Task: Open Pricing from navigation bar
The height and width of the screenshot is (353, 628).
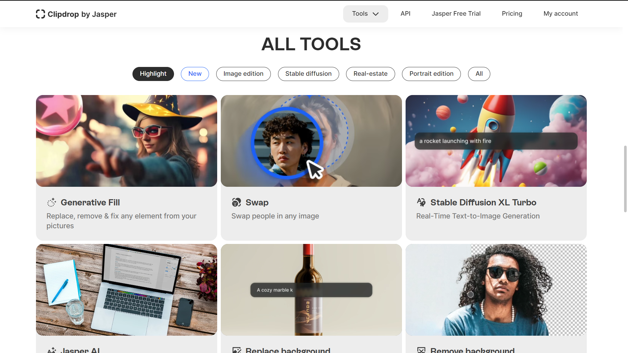Action: pos(512,14)
